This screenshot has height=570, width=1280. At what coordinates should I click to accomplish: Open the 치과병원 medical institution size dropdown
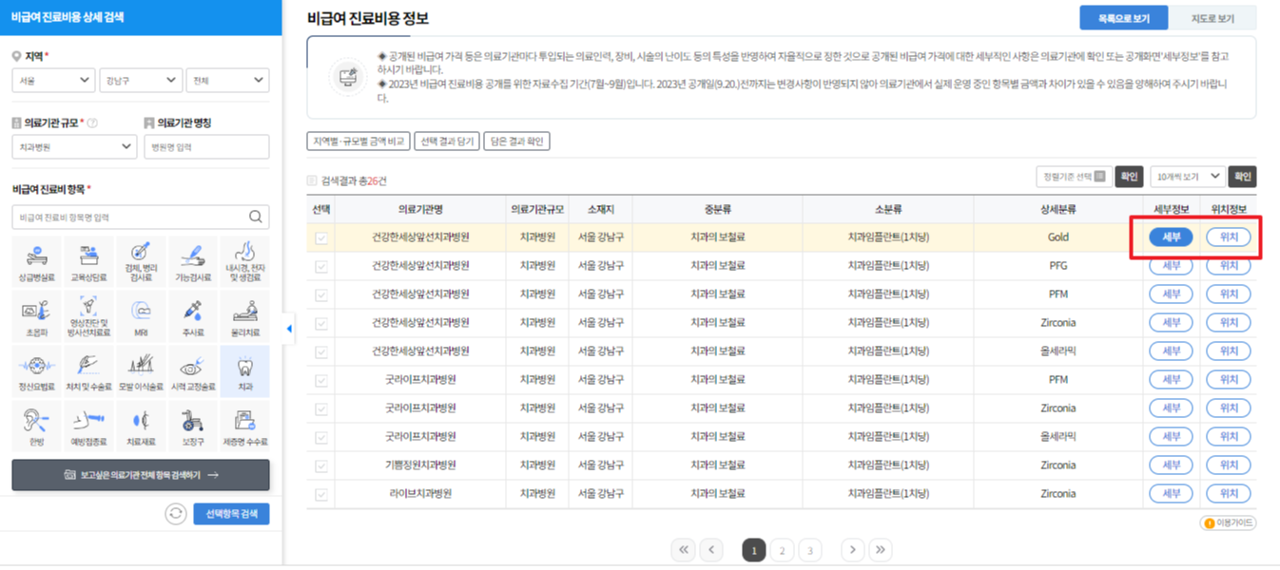pyautogui.click(x=73, y=146)
